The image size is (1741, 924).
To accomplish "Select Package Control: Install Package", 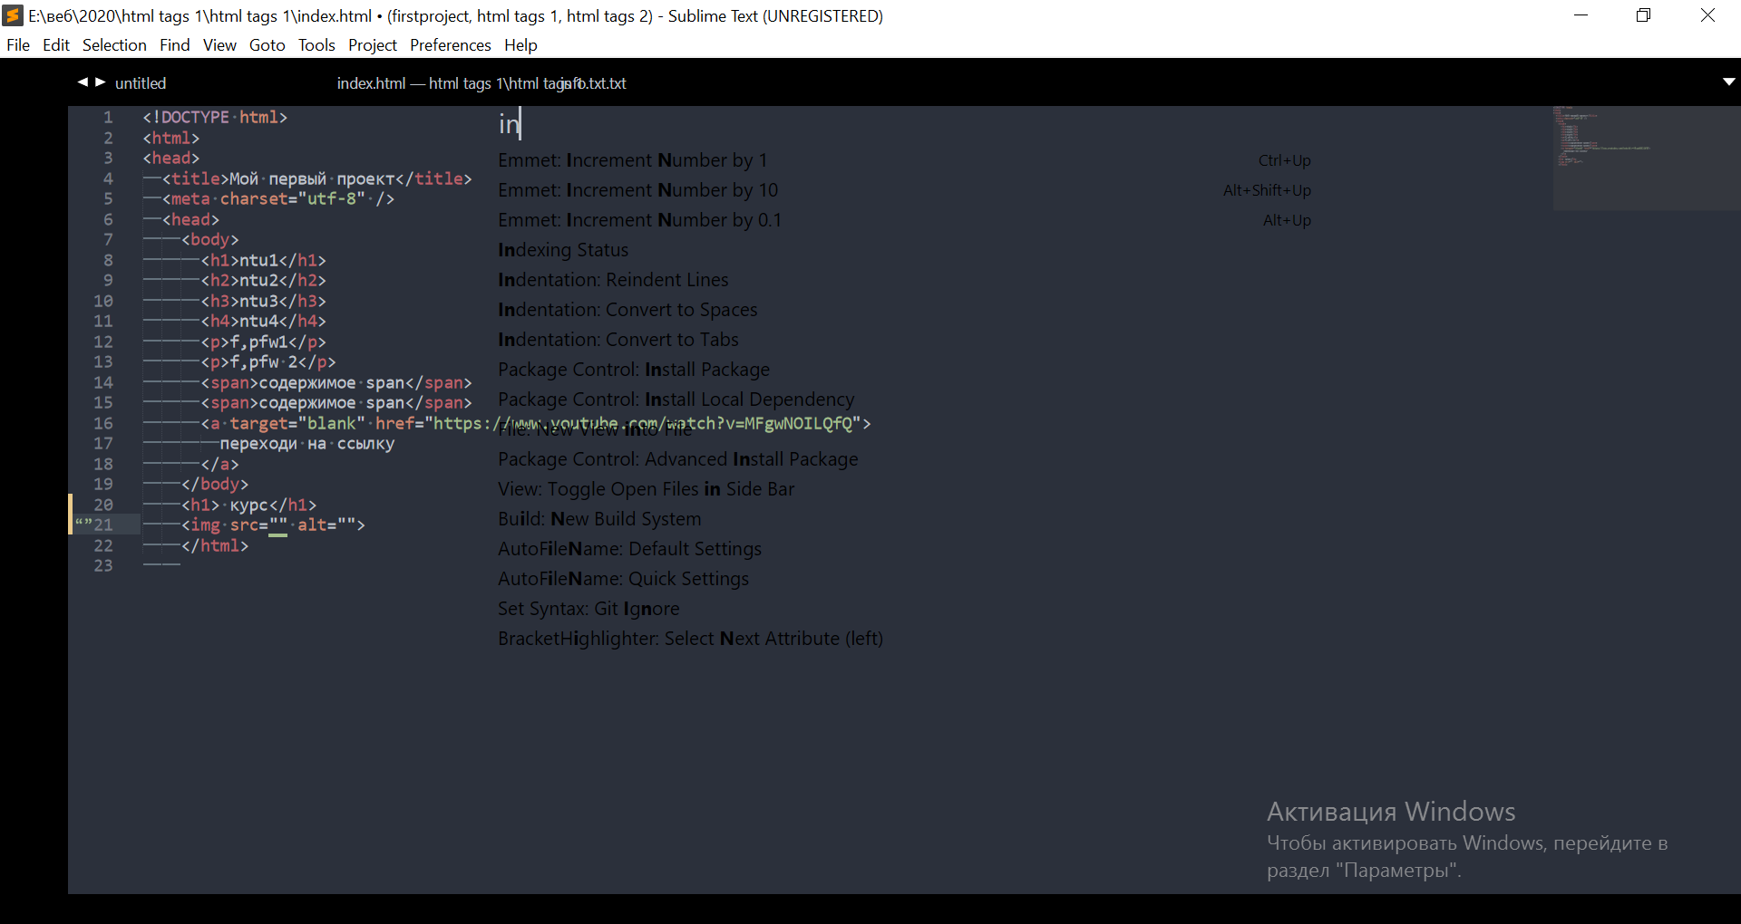I will (904, 370).
